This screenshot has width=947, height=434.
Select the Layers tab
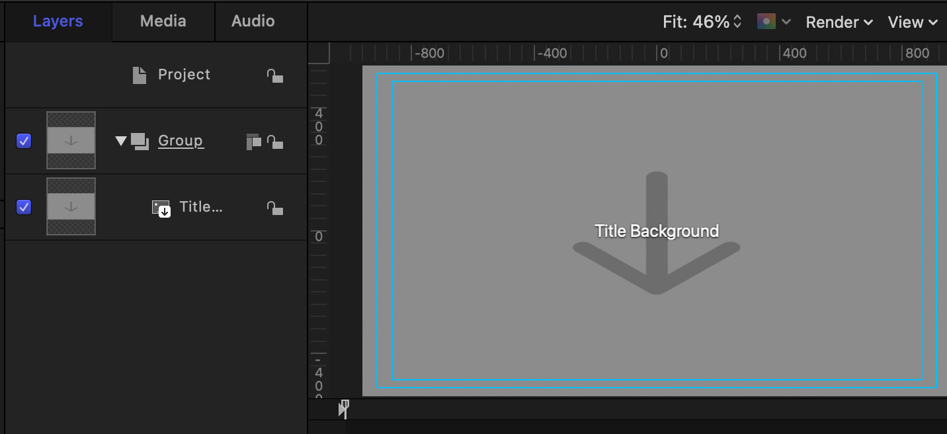[x=58, y=21]
